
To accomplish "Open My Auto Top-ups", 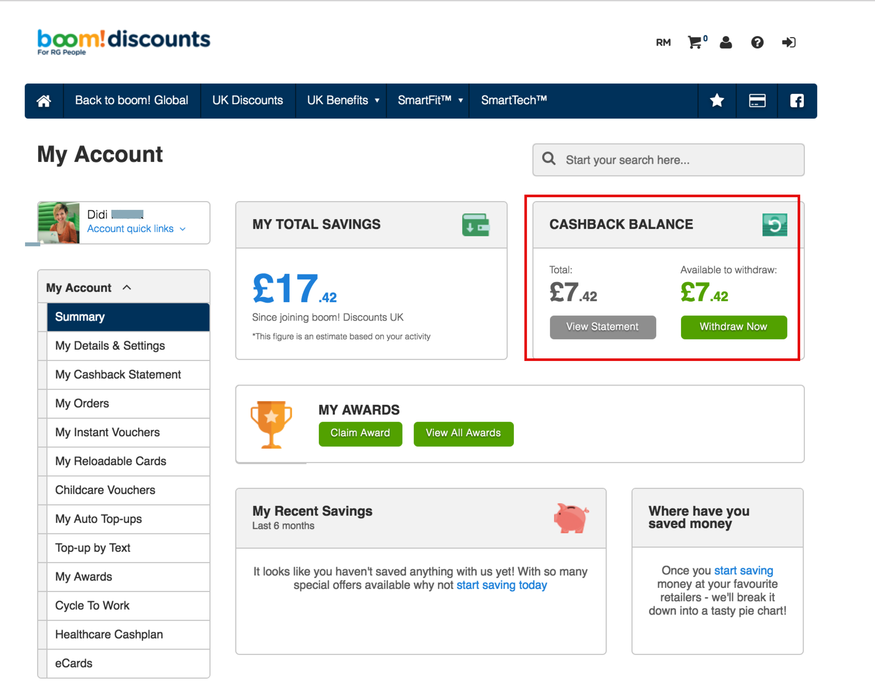I will tap(128, 519).
